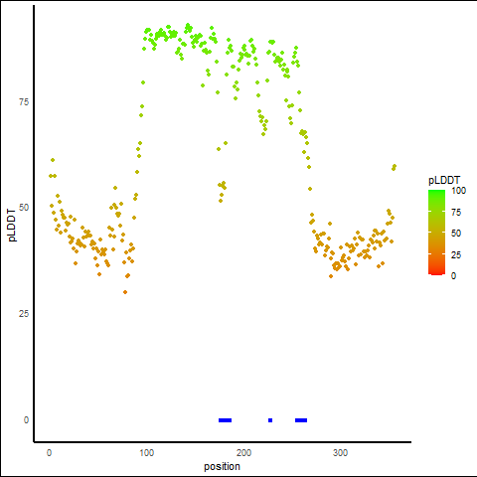Click the legend label 25
This screenshot has width=477, height=477.
click(x=456, y=255)
